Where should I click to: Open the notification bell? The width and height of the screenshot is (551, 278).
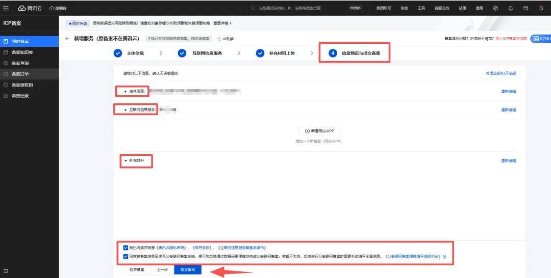tap(511, 8)
